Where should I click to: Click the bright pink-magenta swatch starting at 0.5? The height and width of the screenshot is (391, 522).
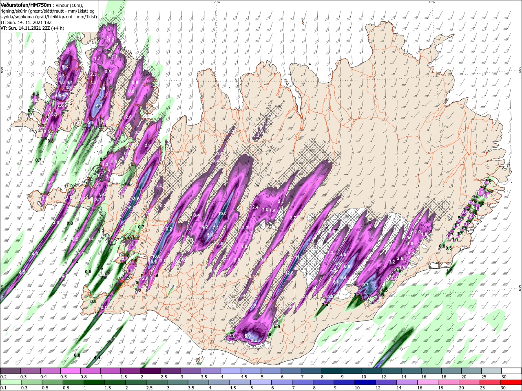tap(70, 371)
